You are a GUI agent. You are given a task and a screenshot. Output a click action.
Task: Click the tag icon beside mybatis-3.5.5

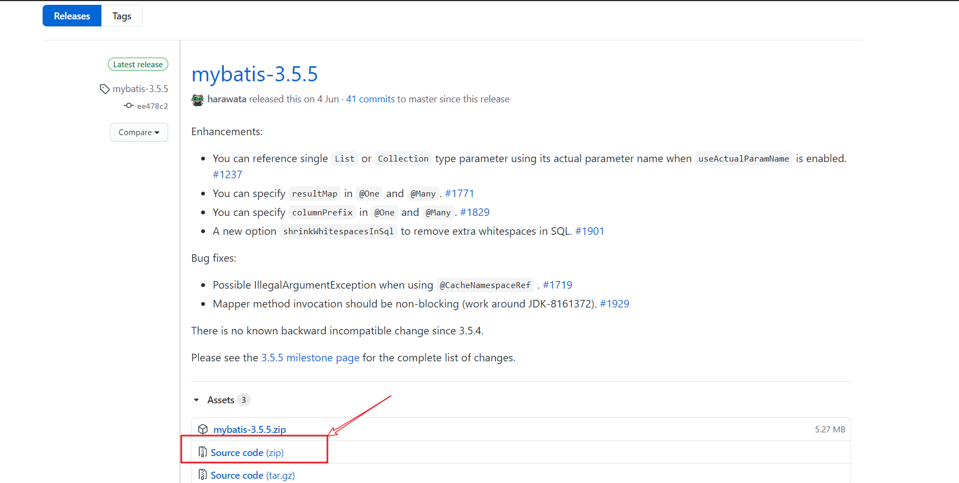coord(105,89)
